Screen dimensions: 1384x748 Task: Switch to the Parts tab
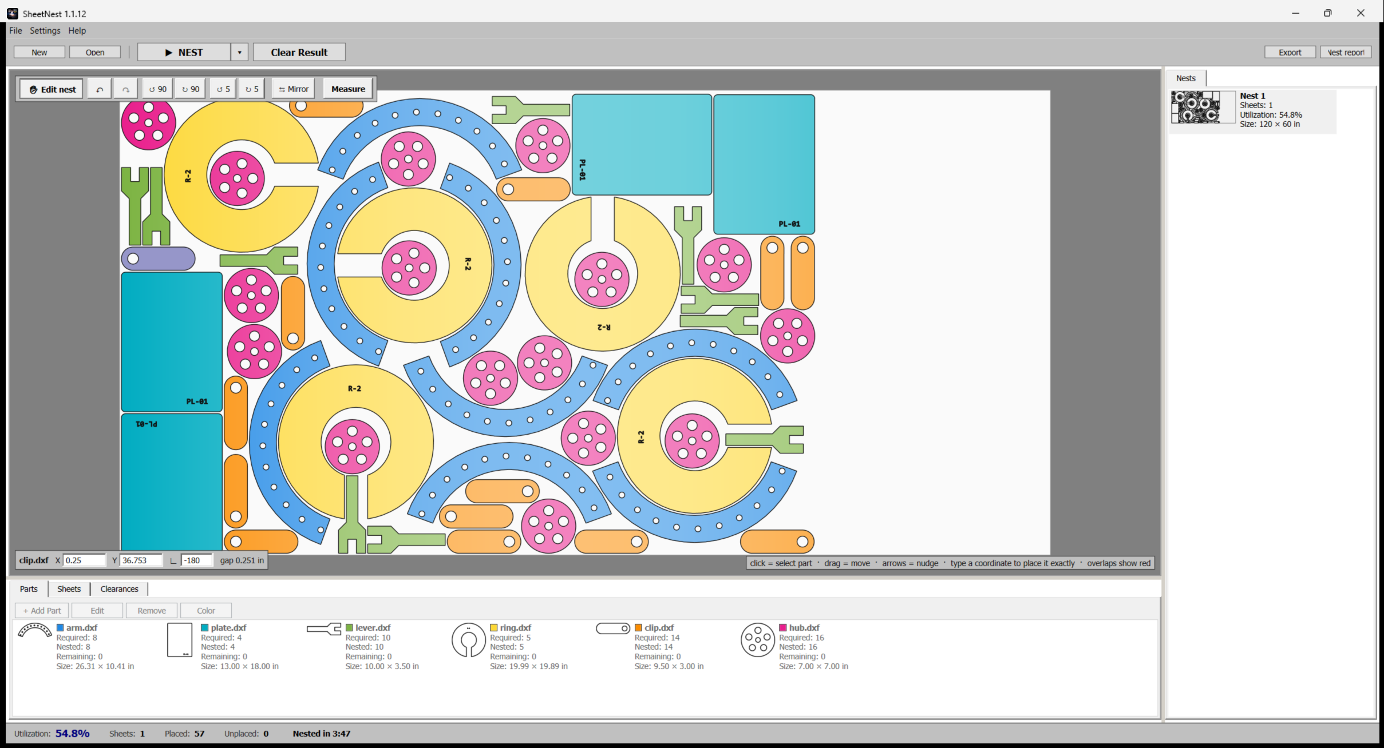tap(29, 589)
